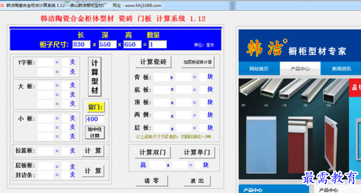The height and width of the screenshot is (193, 361).
Task: Click the app icon in title bar
Action: 2,5
